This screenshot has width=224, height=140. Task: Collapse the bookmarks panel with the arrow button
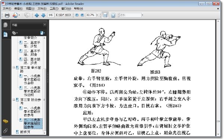tap(45, 25)
